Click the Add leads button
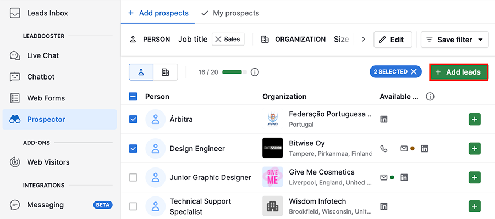This screenshot has width=495, height=219. 459,72
